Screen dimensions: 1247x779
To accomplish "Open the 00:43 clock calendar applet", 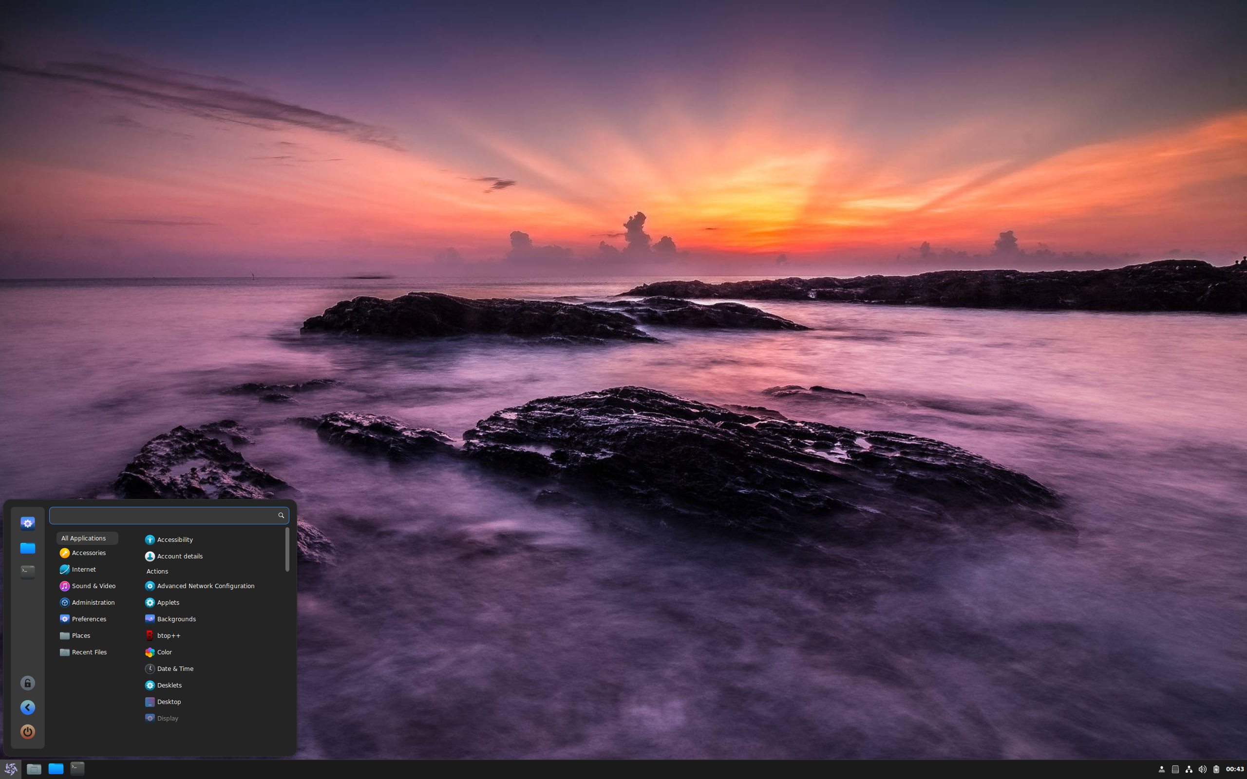I will point(1235,769).
